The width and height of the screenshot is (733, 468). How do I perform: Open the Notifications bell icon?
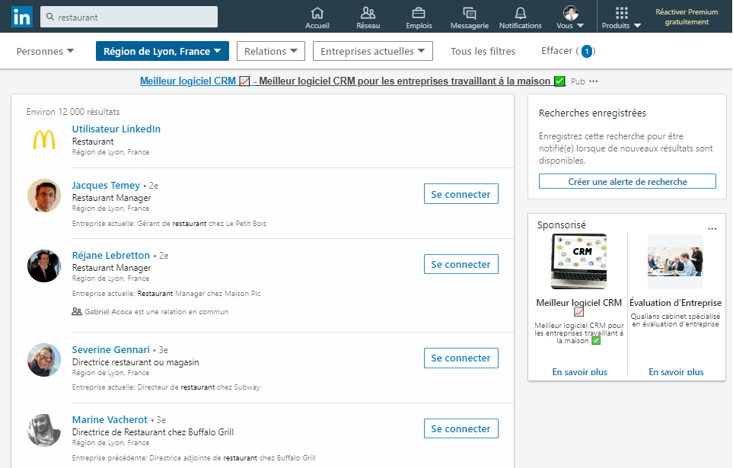(521, 13)
